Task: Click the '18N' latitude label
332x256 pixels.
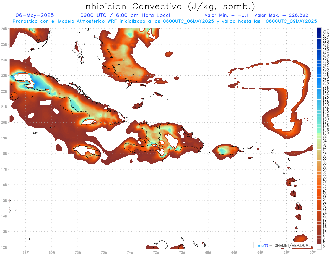Action: pos(4,154)
